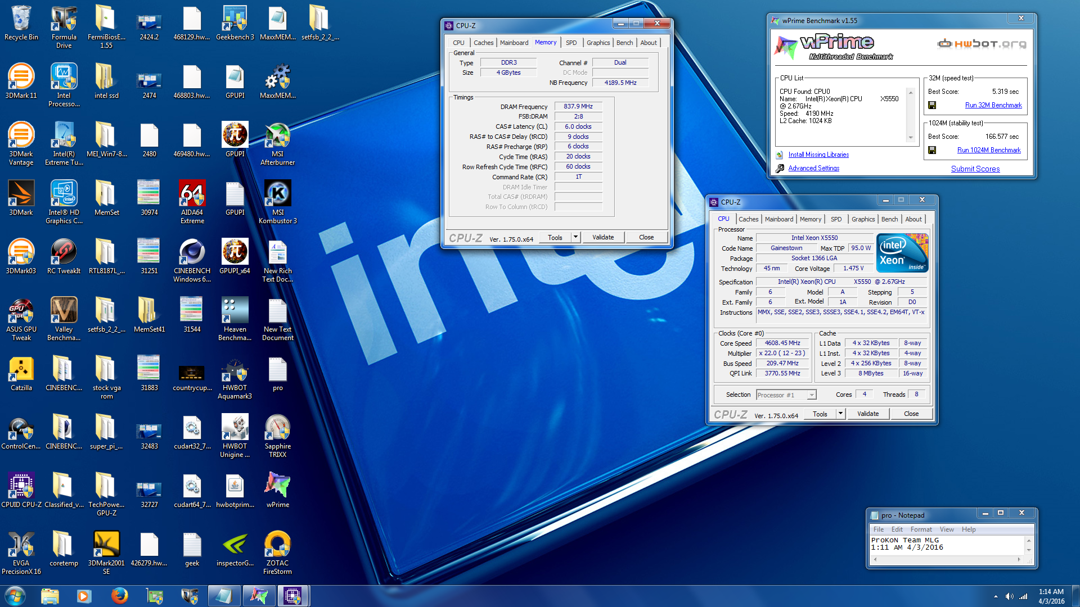1080x607 pixels.
Task: Open the Catzilla desktop icon
Action: (21, 374)
